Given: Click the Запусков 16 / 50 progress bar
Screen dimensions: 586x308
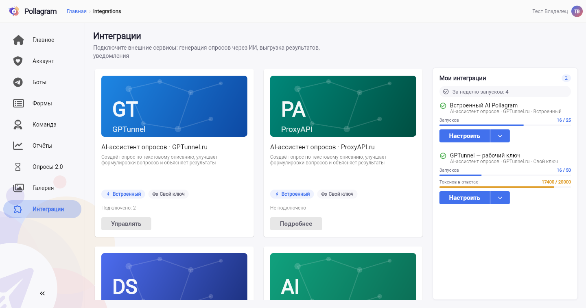Looking at the screenshot, I should [x=505, y=175].
